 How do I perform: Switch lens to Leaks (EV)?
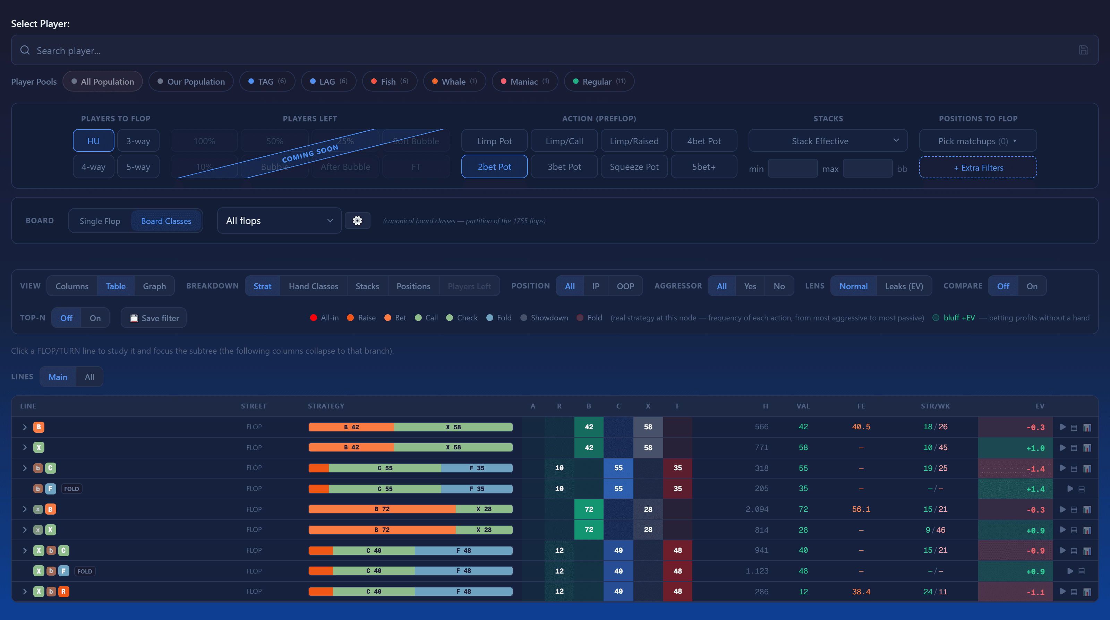[904, 286]
